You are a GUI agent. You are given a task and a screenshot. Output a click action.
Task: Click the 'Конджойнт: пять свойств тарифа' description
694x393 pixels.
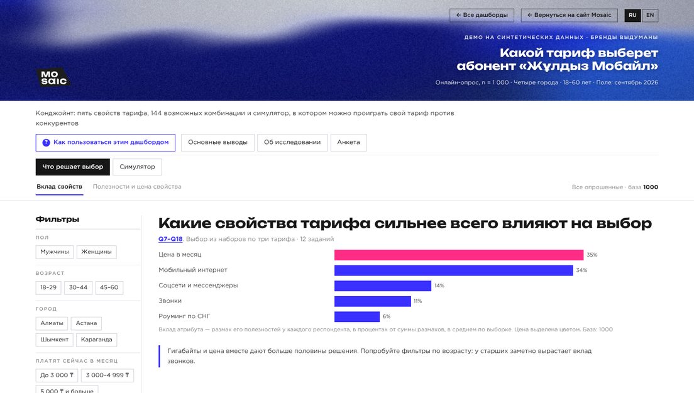click(x=245, y=118)
